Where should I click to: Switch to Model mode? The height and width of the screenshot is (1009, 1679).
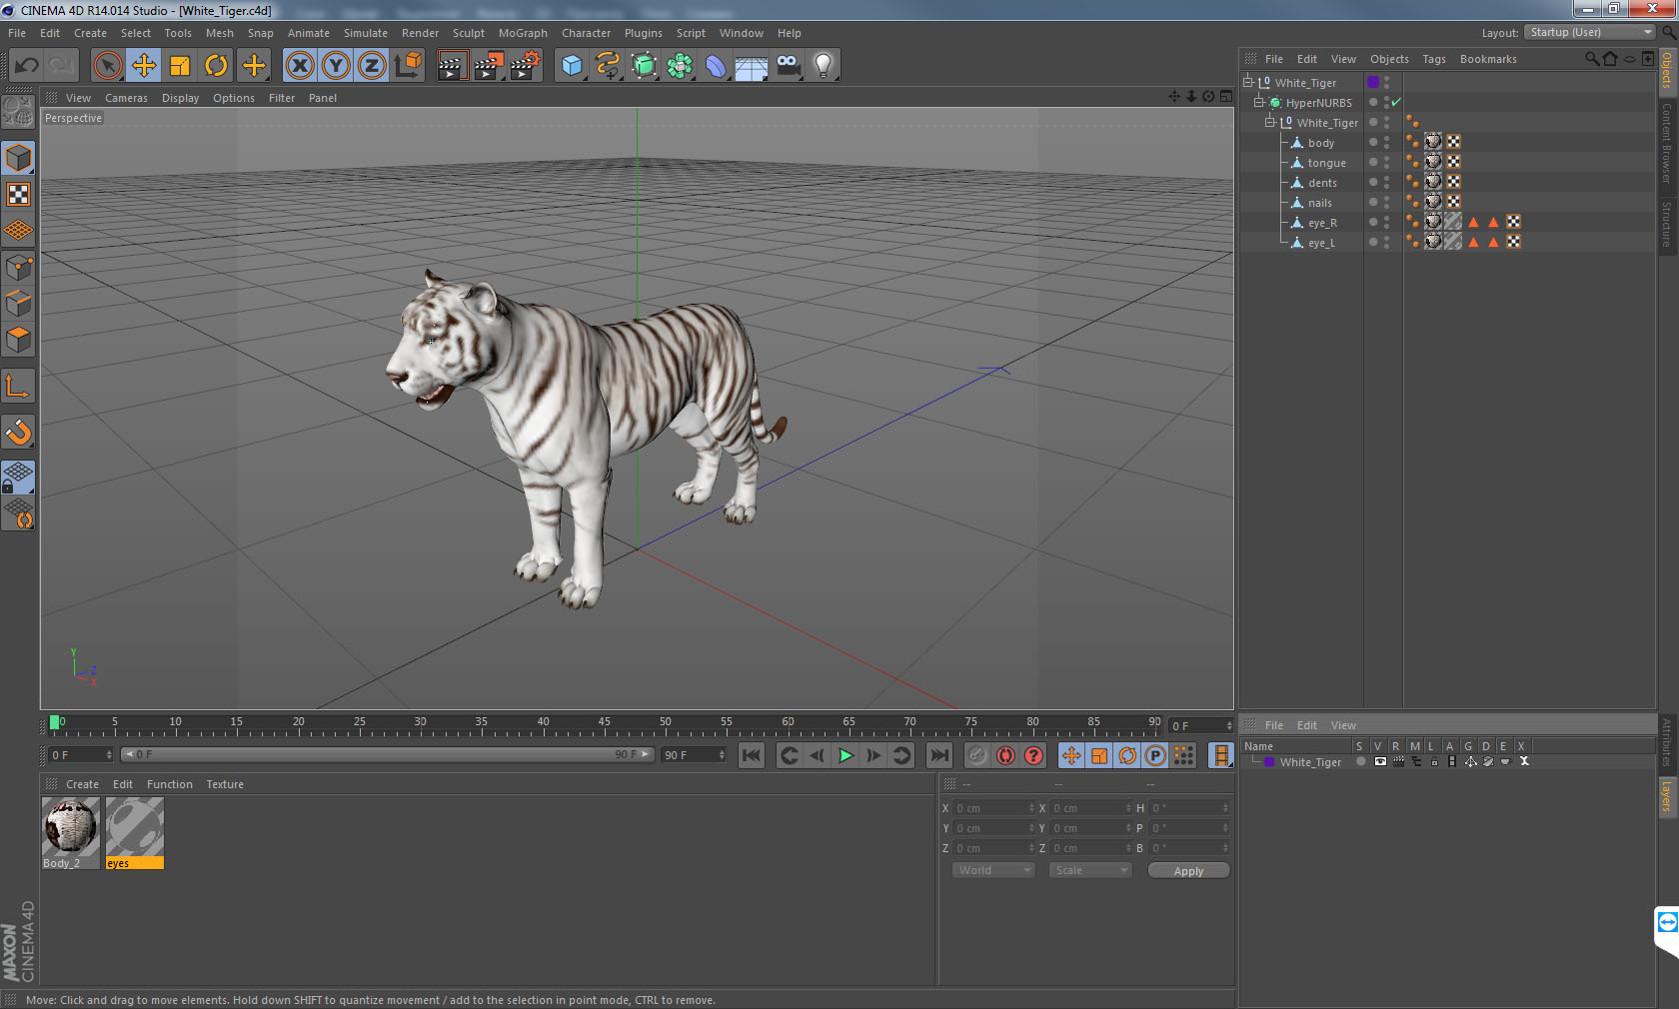pyautogui.click(x=18, y=158)
